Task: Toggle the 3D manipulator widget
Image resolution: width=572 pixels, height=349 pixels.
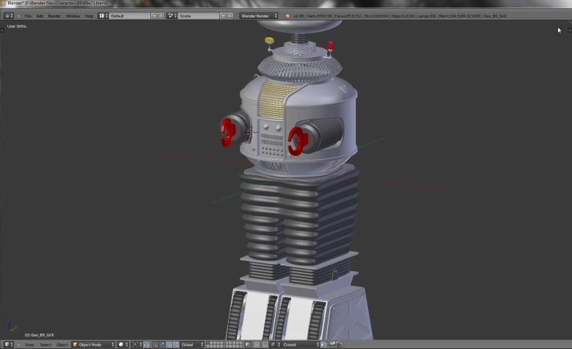Action: coord(155,345)
